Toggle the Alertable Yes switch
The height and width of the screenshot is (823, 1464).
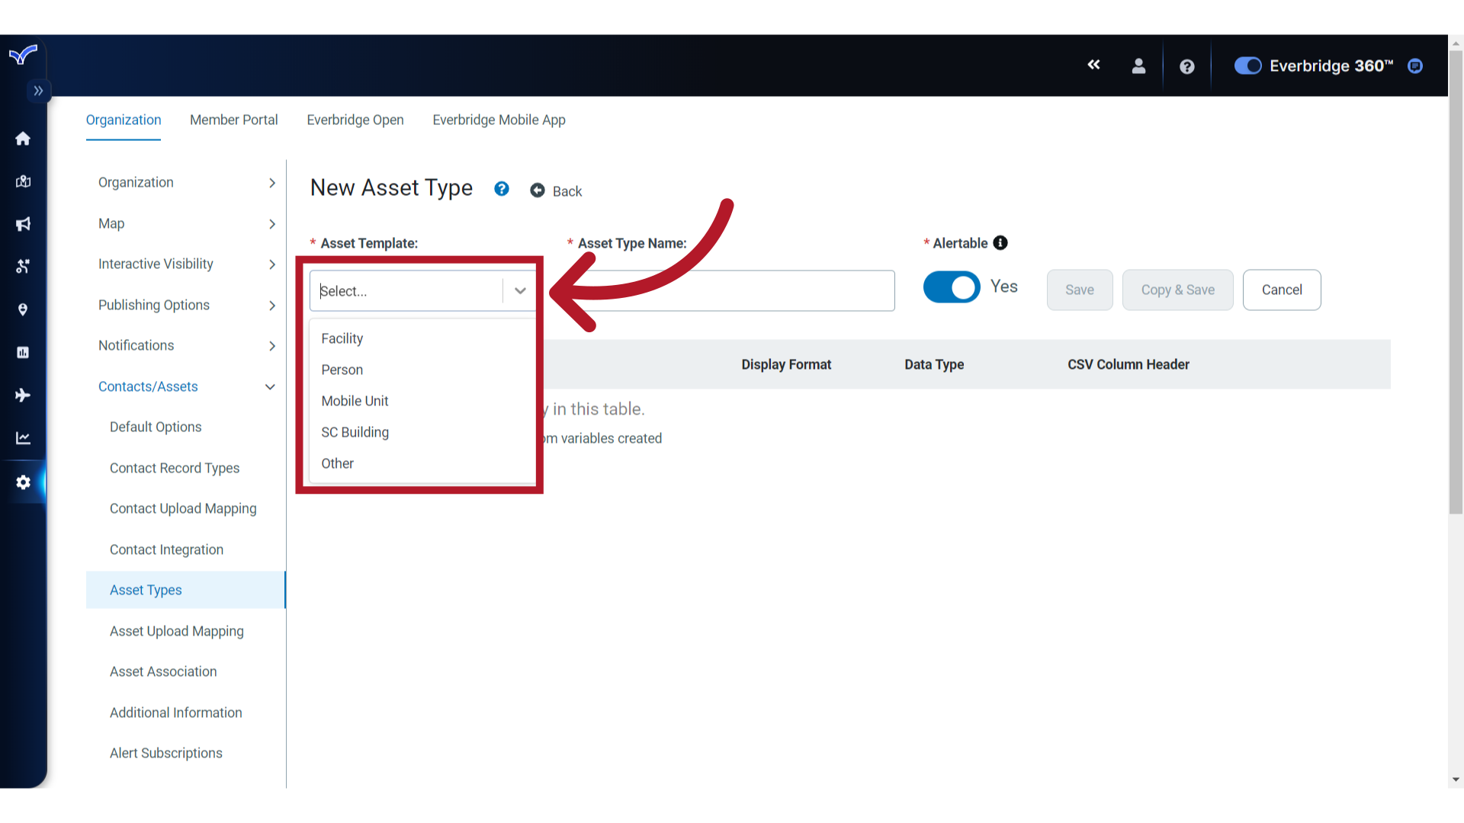click(950, 287)
